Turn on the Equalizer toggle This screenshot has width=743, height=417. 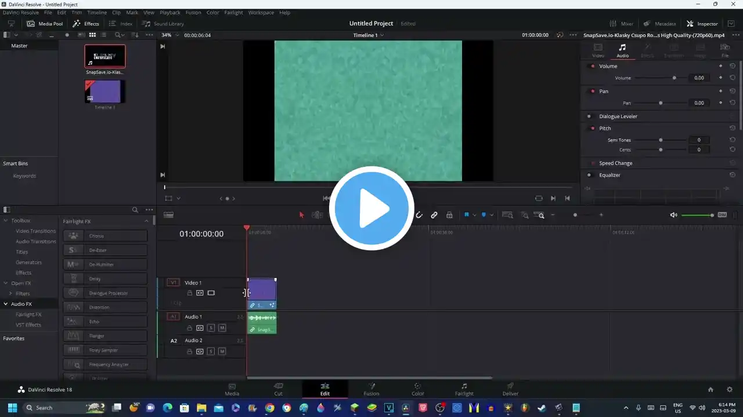(x=589, y=175)
